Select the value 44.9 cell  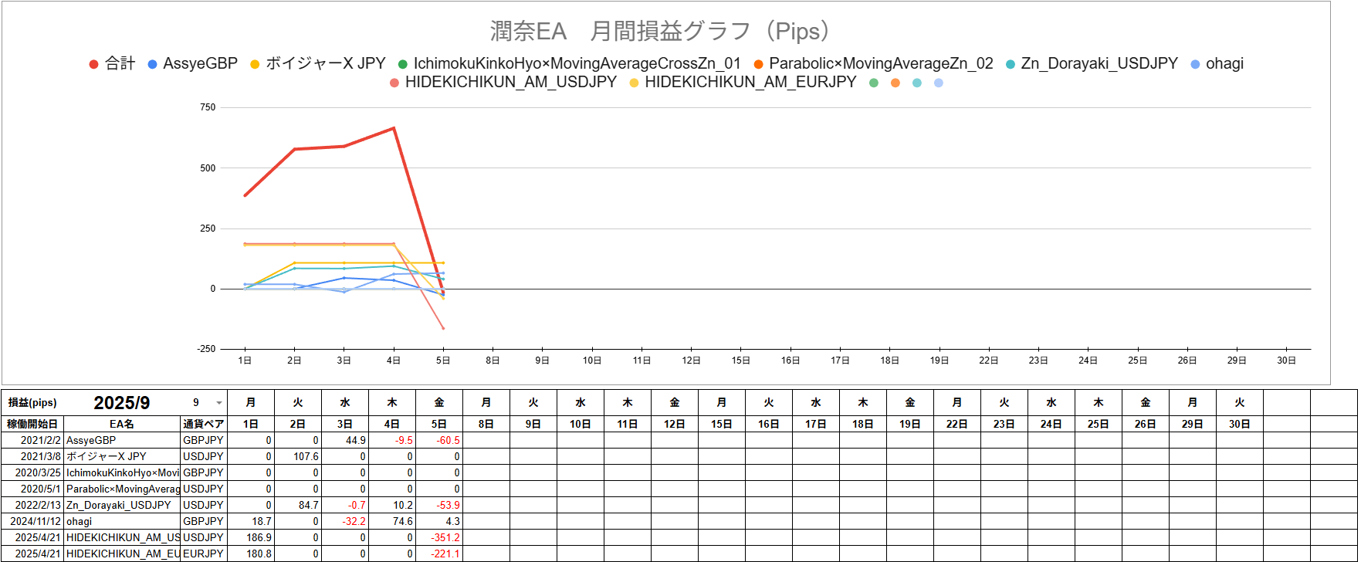345,440
